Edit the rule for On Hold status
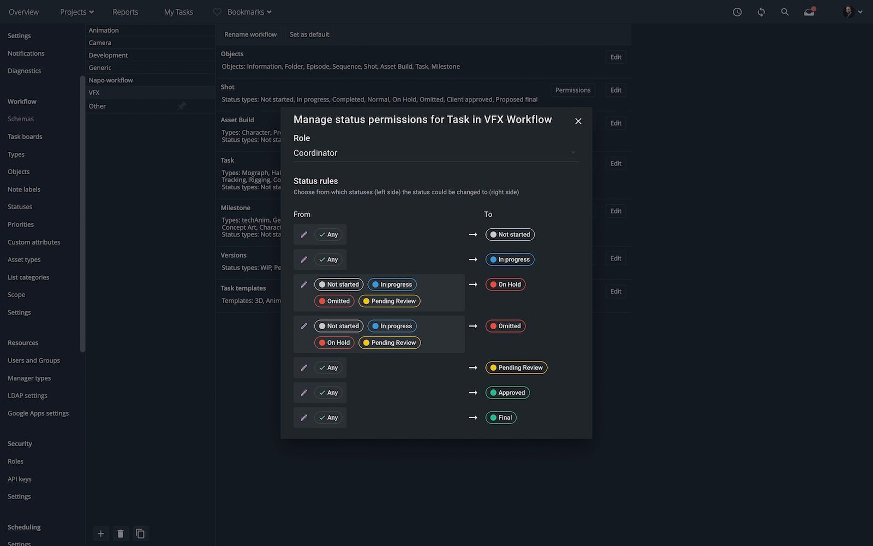This screenshot has height=546, width=873. tap(304, 284)
